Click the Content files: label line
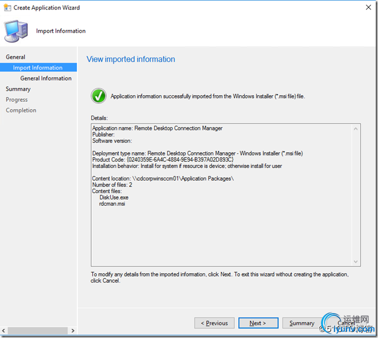This screenshot has width=378, height=338. [107, 191]
